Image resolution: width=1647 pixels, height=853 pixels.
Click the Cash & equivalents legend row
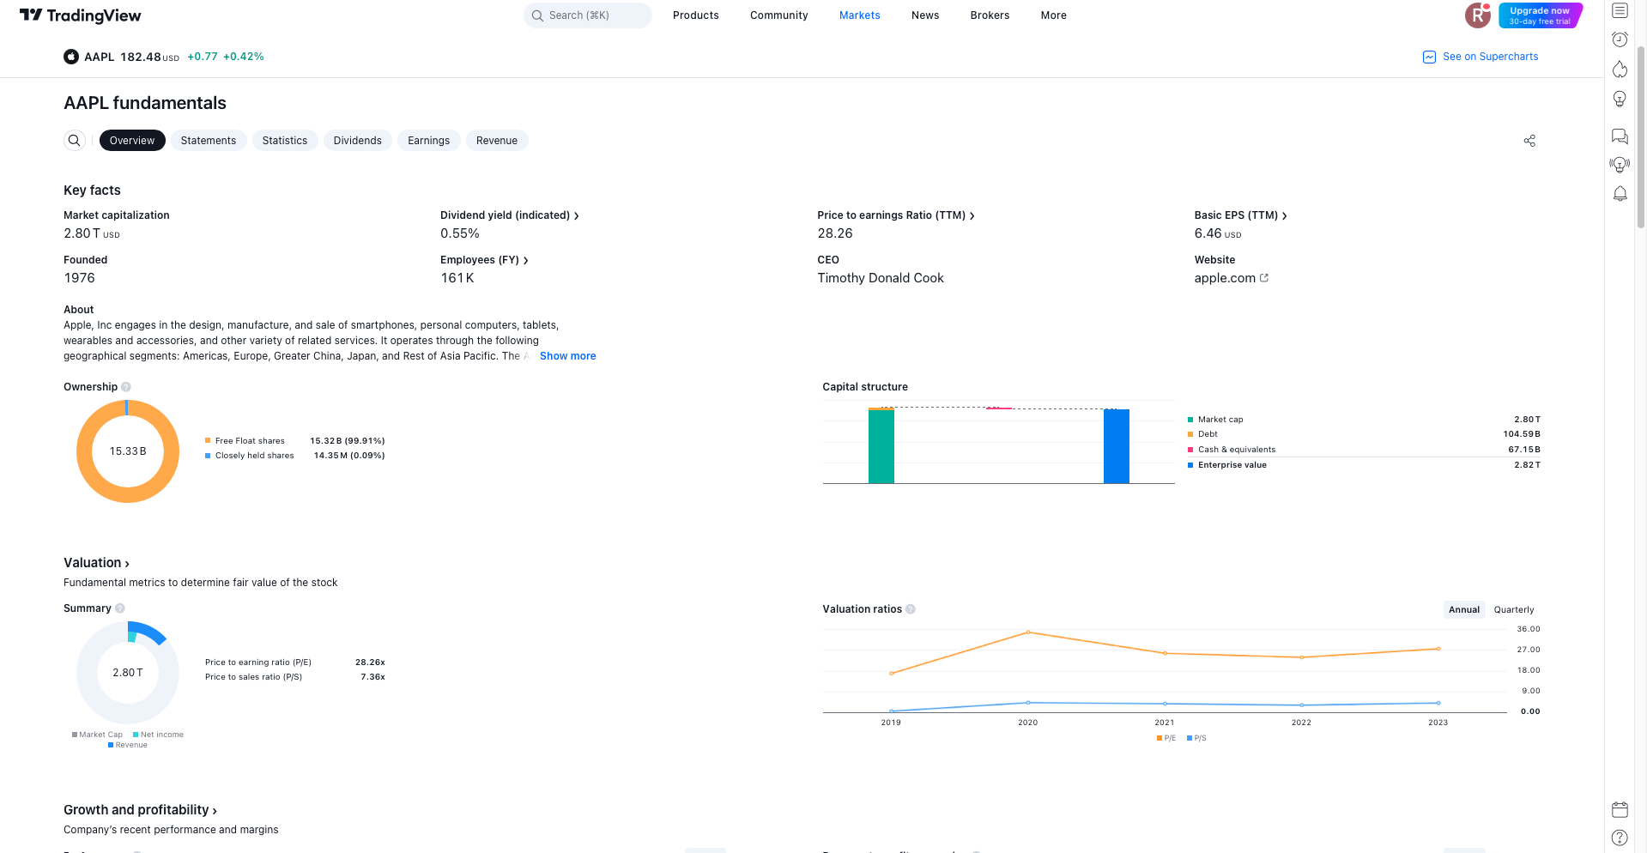coord(1364,450)
